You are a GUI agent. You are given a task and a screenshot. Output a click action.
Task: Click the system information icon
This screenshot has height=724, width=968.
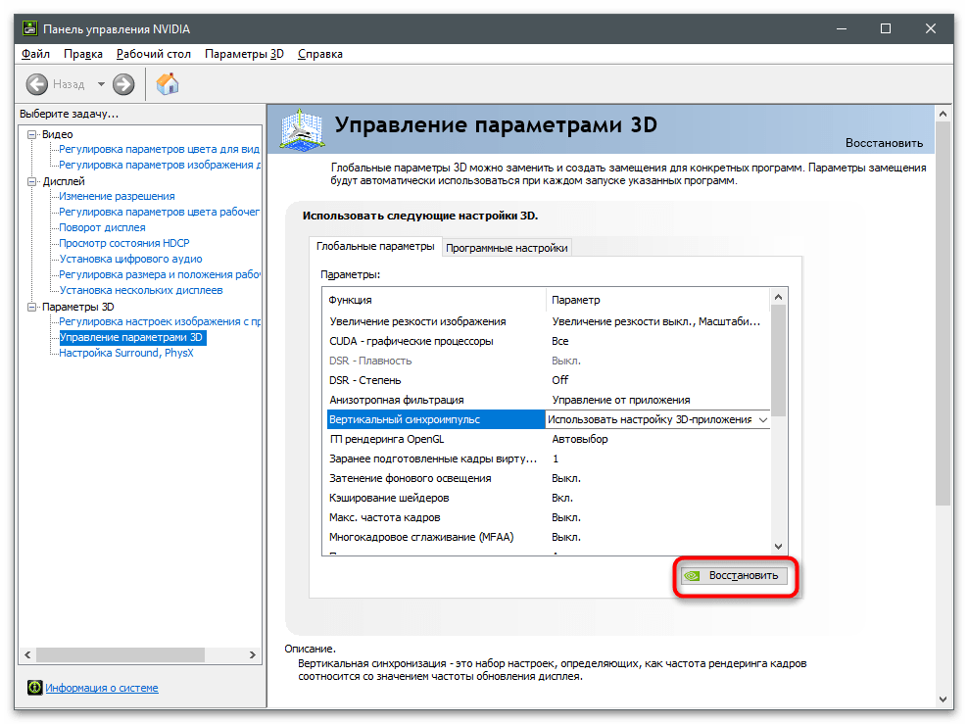pos(35,687)
